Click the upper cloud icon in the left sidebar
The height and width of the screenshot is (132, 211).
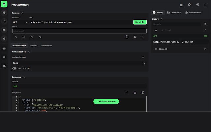[4, 49]
